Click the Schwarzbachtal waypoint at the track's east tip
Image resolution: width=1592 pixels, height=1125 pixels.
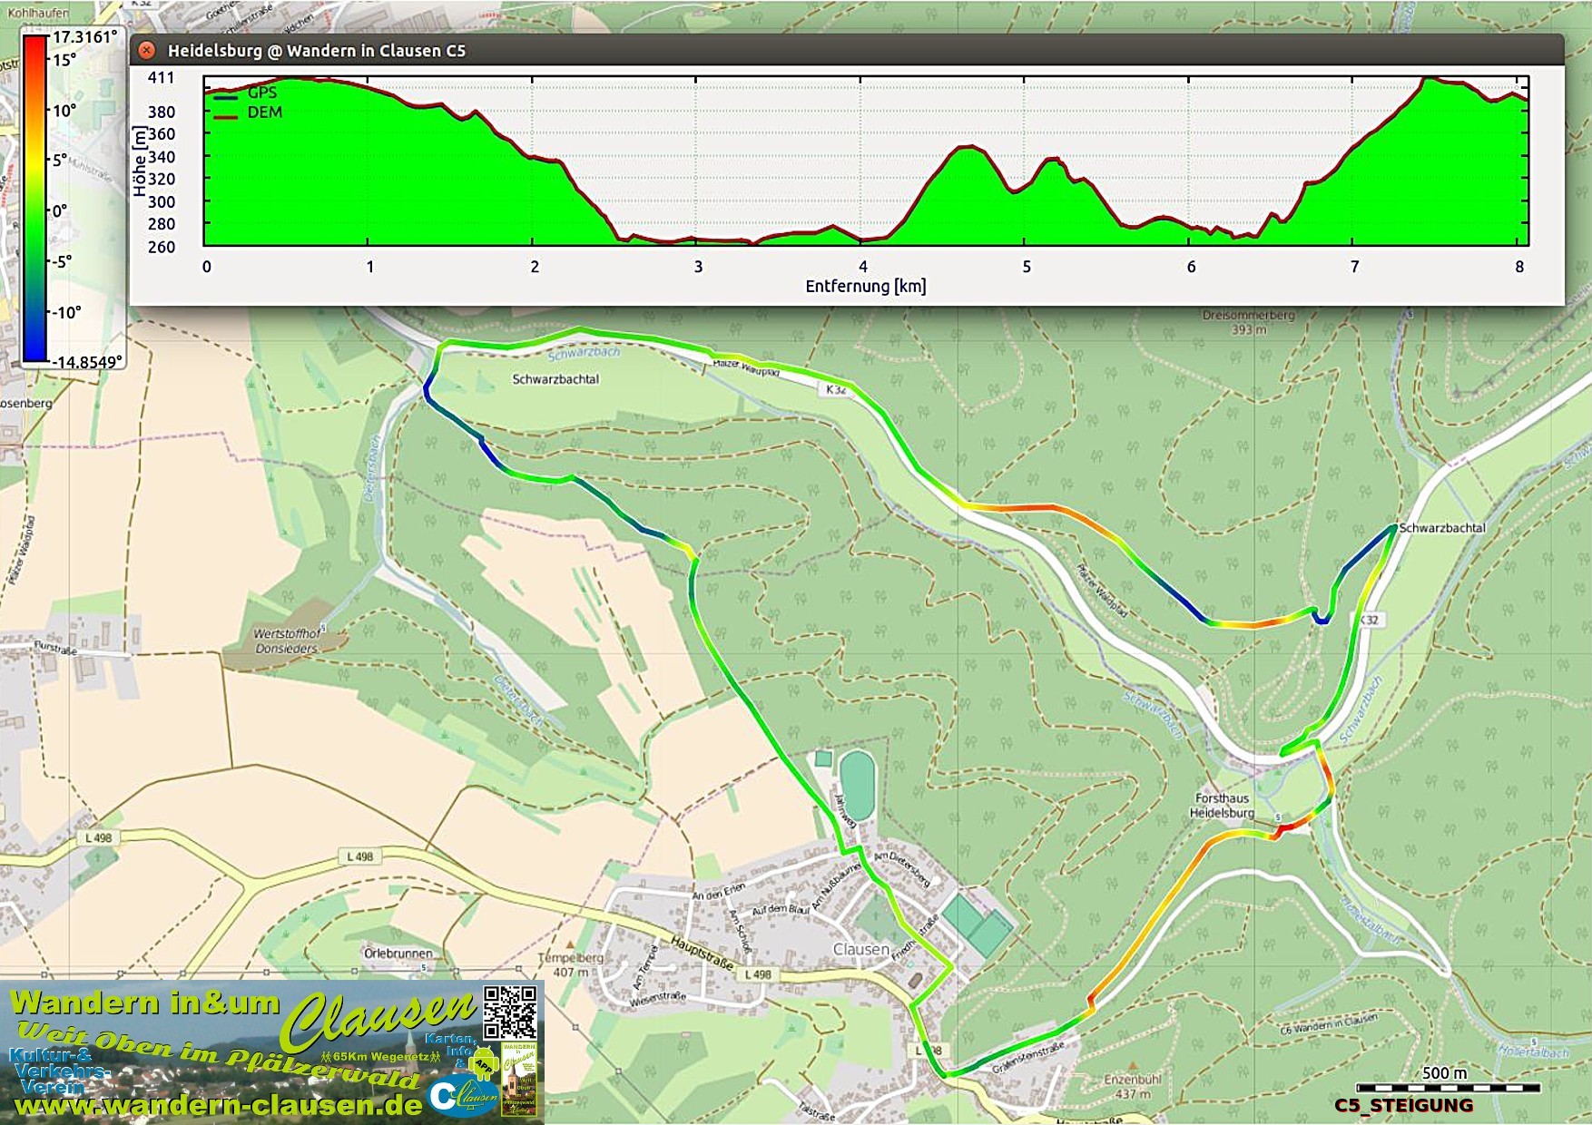pyautogui.click(x=1393, y=526)
